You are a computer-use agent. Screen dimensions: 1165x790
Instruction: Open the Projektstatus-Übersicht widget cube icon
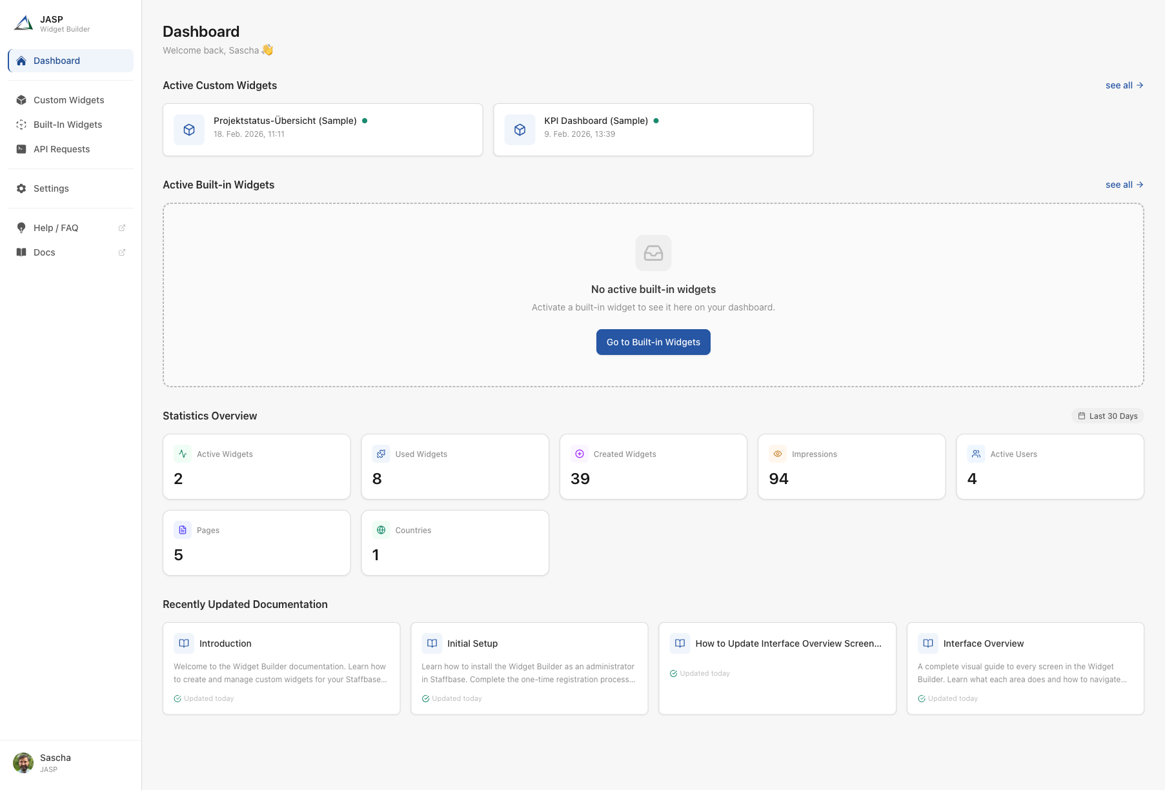pos(189,130)
